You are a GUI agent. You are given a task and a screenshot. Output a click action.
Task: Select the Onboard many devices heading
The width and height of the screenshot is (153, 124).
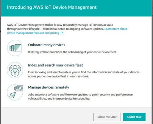pyautogui.click(x=47, y=45)
